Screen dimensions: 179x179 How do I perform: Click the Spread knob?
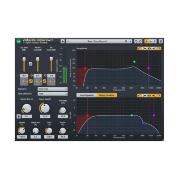pos(22,131)
